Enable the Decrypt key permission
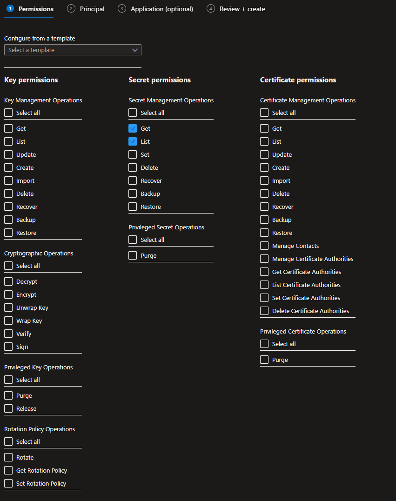396x501 pixels. pos(8,281)
